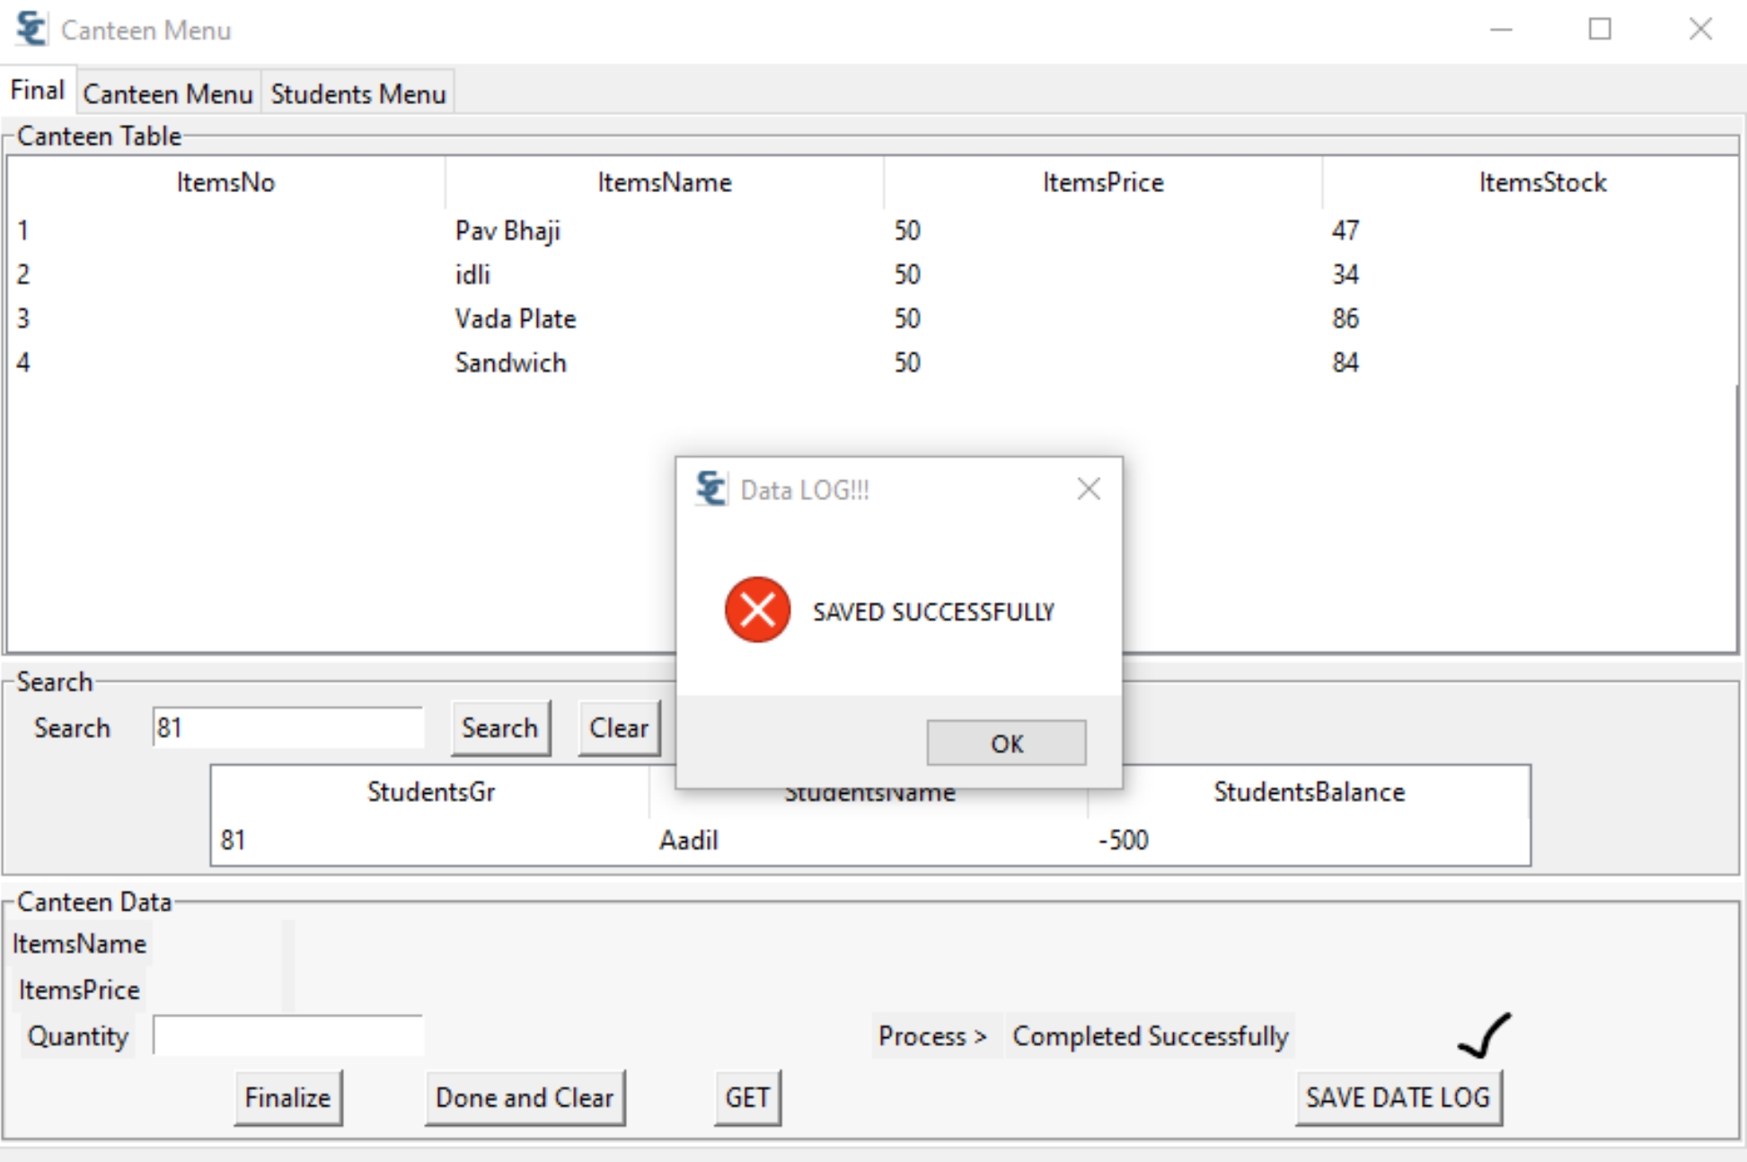
Task: Click the Canteen Menu app icon in title bar
Action: coord(32,30)
